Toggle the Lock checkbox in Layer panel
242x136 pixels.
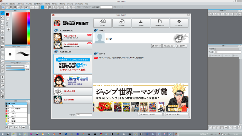(233, 56)
